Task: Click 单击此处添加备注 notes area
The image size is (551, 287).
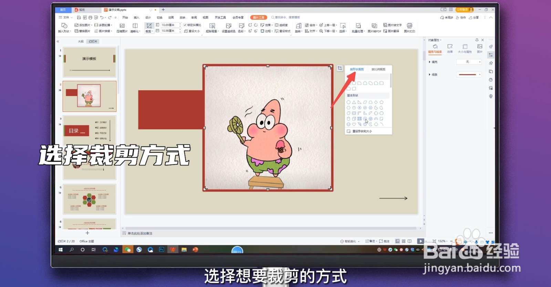Action: (x=140, y=233)
